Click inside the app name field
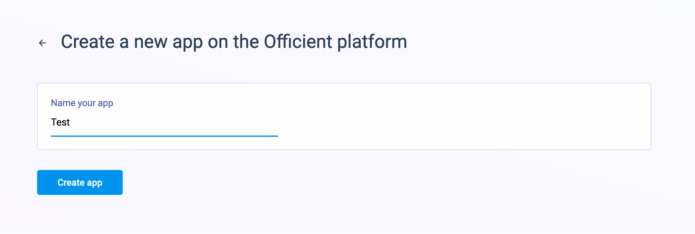This screenshot has width=695, height=234. click(164, 123)
